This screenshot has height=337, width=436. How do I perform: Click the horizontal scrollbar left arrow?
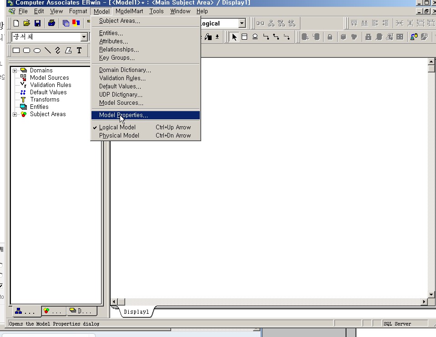click(x=114, y=301)
